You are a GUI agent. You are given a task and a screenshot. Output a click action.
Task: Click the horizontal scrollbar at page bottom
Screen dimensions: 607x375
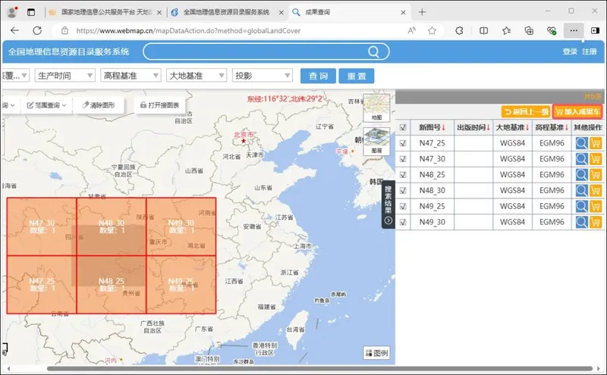pos(319,368)
